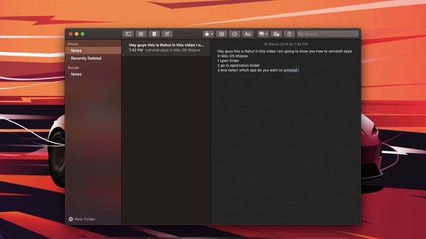Click the yellow minimize window button

pyautogui.click(x=77, y=34)
